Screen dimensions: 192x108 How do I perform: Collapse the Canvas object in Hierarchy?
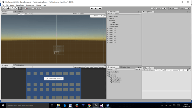pos(108,18)
